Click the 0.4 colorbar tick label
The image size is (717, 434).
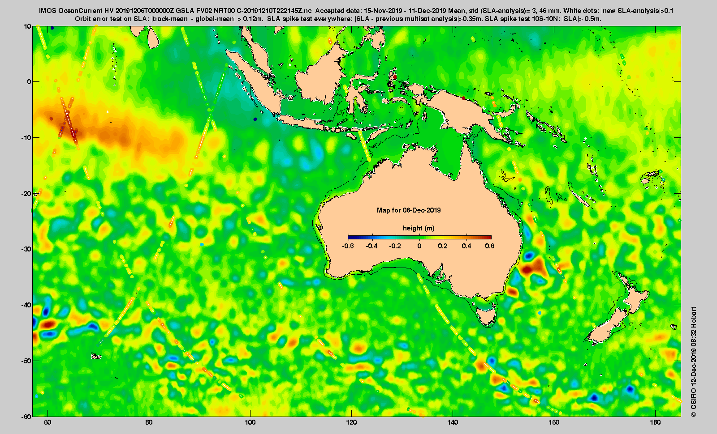(x=466, y=246)
